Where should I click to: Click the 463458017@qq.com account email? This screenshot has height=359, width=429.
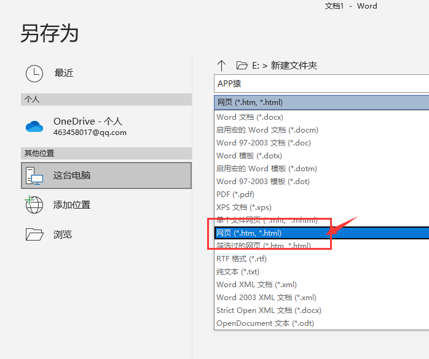click(x=90, y=133)
